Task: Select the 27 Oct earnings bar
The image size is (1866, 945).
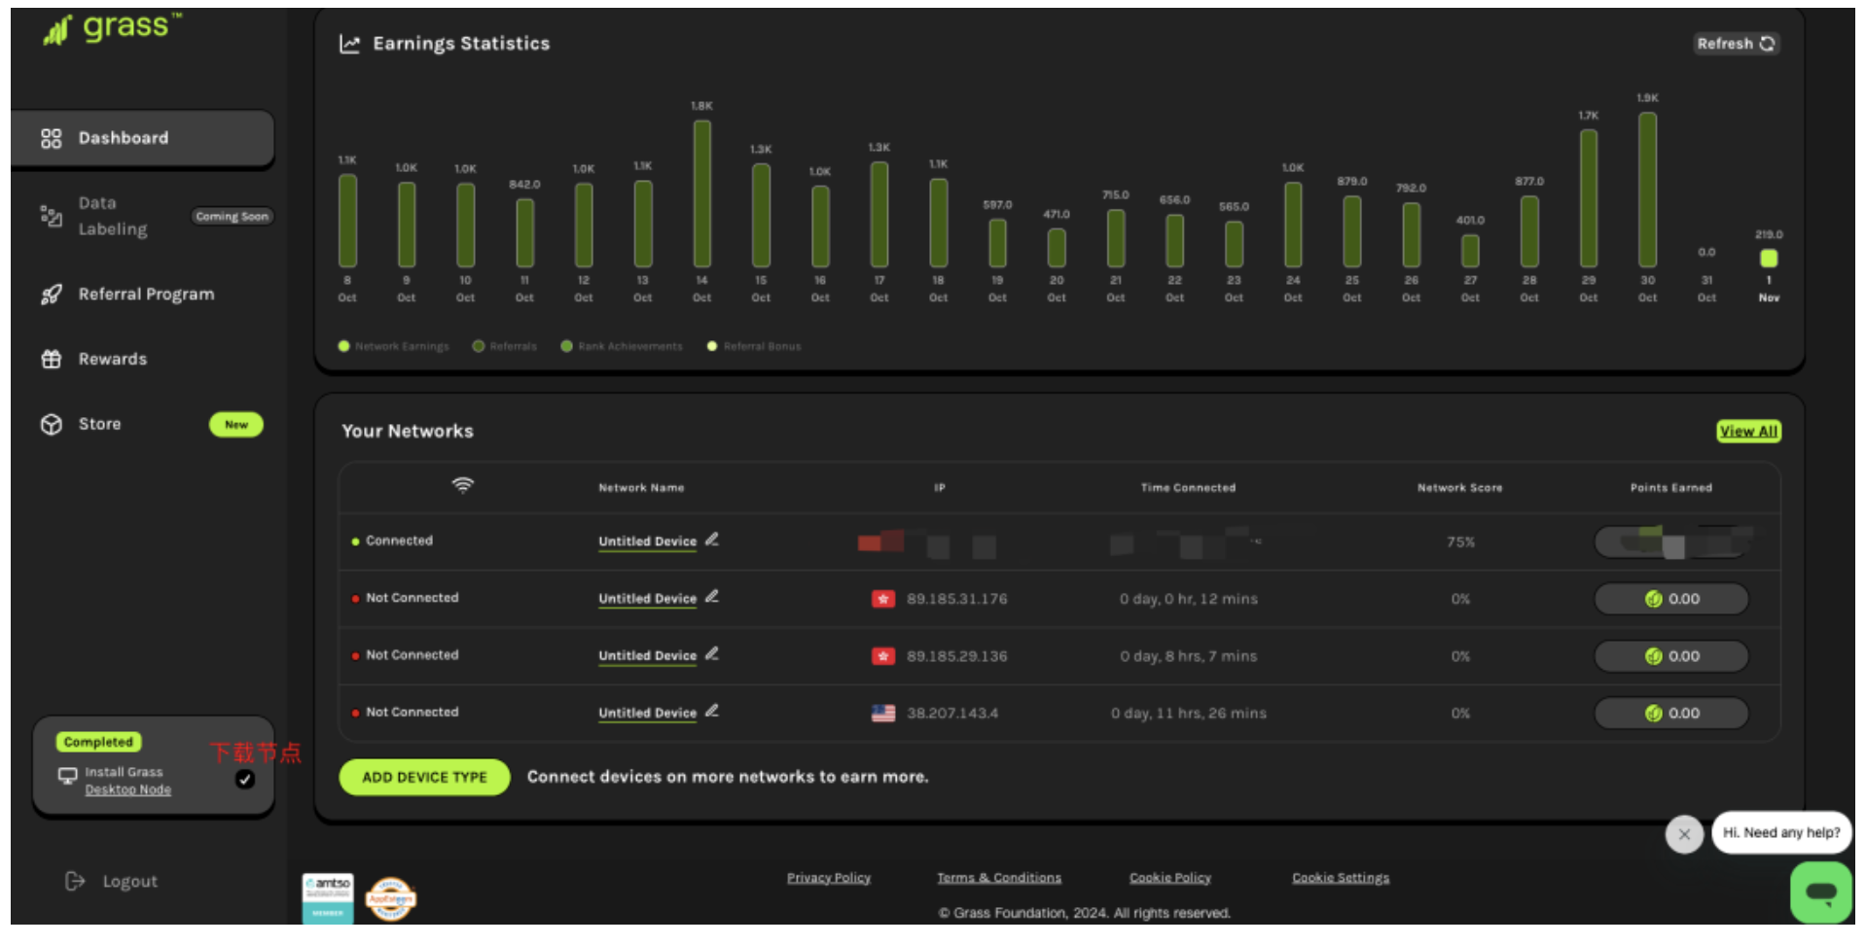Action: (1470, 251)
